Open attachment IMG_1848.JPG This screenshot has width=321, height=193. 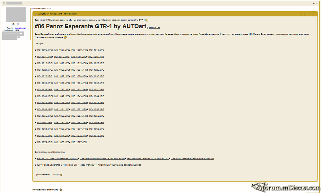point(96,103)
